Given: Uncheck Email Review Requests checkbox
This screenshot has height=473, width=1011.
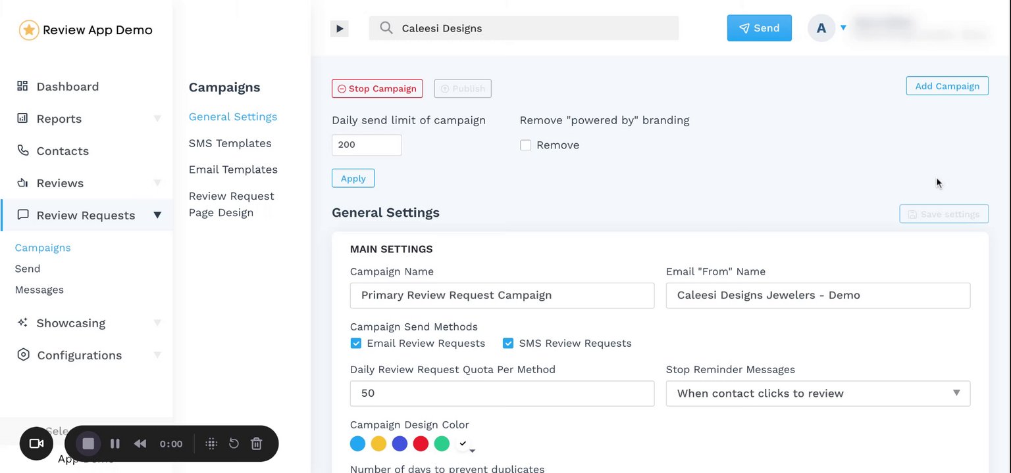Looking at the screenshot, I should click(x=356, y=343).
